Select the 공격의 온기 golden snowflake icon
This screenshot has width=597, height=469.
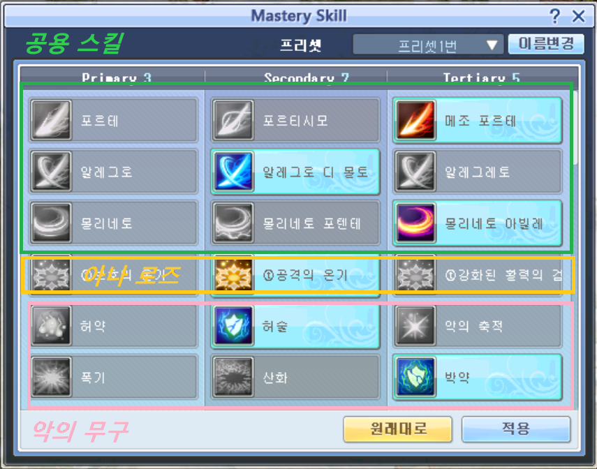click(x=233, y=275)
